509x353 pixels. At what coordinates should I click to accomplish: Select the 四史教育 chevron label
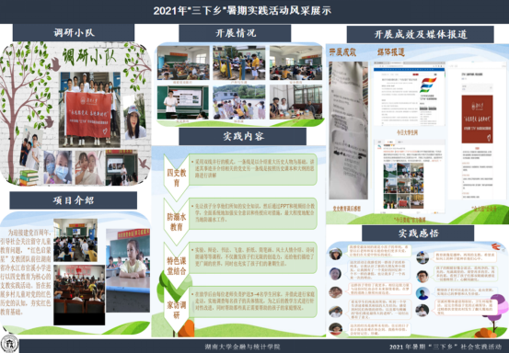pyautogui.click(x=177, y=177)
